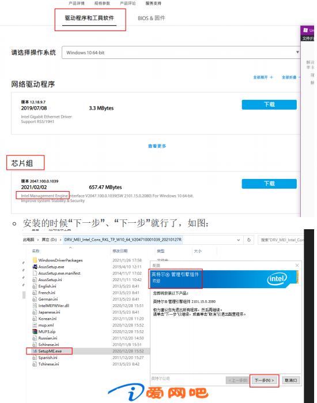
Task: Select the German.ini file icon
Action: point(35,299)
